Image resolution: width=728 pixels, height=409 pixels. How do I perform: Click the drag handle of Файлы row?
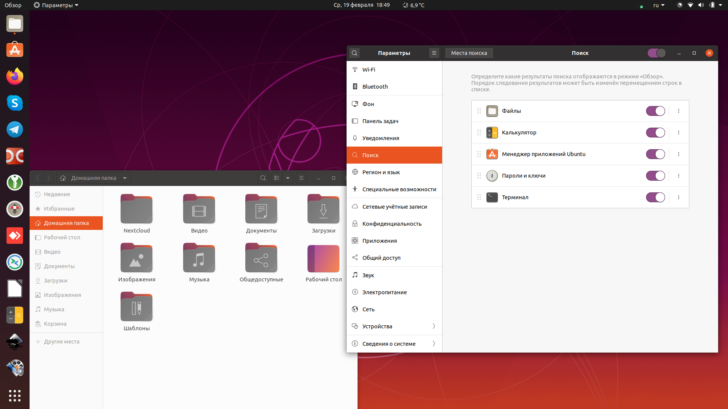click(479, 111)
